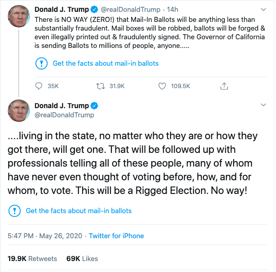This screenshot has height=272, width=276.
Task: Open the "Twitter for iPhone" source link
Action: pyautogui.click(x=116, y=236)
